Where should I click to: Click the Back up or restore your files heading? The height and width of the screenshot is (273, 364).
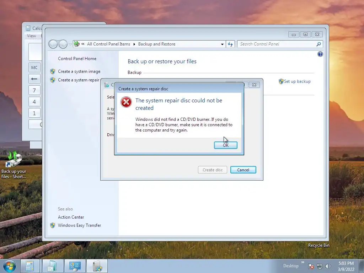162,61
